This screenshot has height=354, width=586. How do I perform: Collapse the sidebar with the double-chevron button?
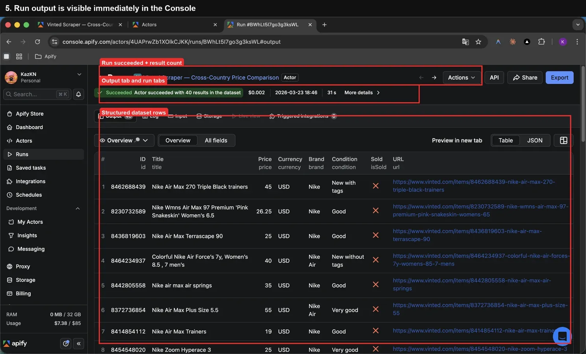point(79,343)
